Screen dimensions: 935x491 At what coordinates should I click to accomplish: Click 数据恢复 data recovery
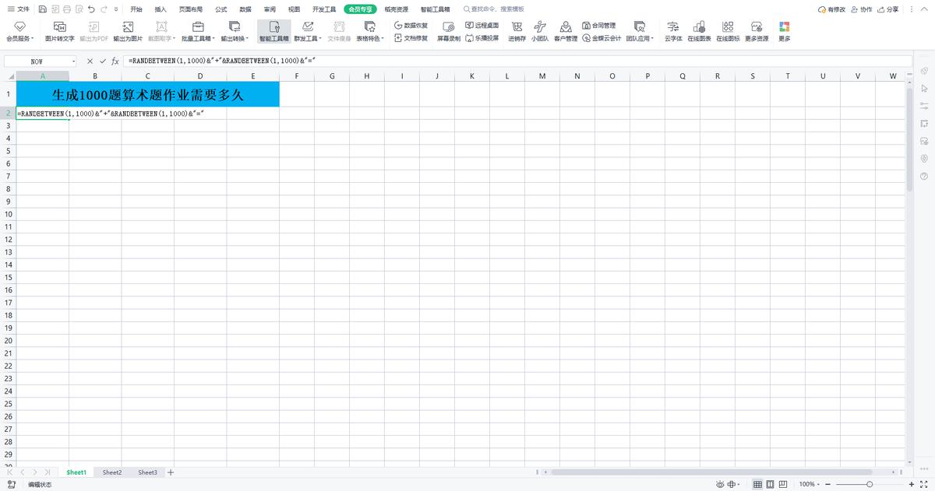coord(411,26)
